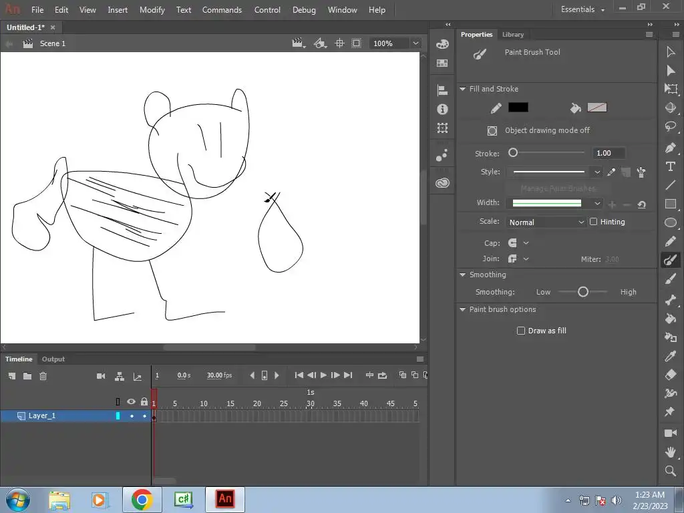Show or hide all layers eye icon
Screen dimensions: 684x513
(131, 401)
